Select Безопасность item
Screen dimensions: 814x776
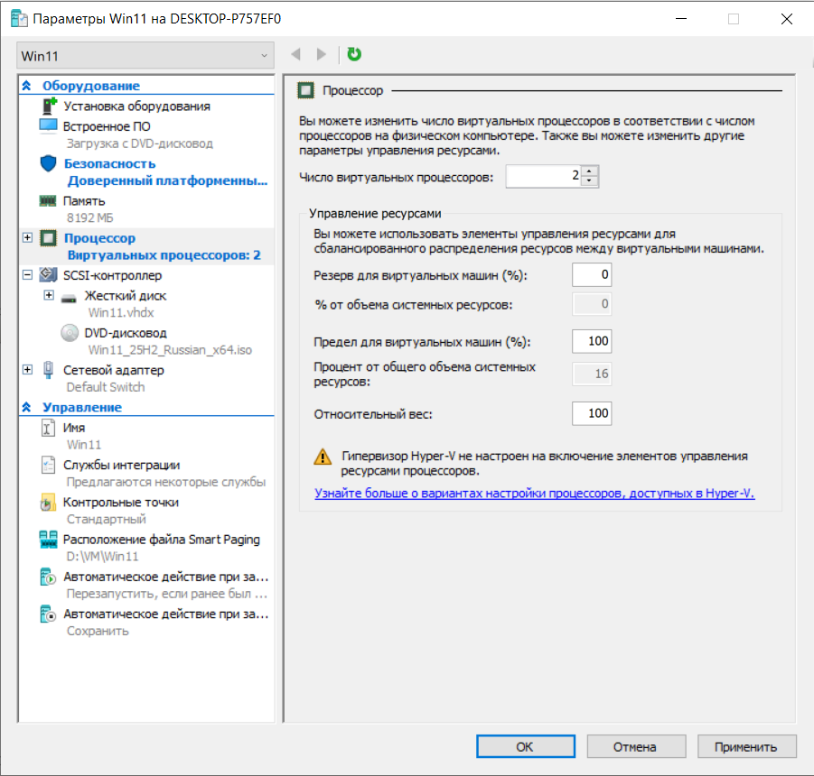coord(109,164)
